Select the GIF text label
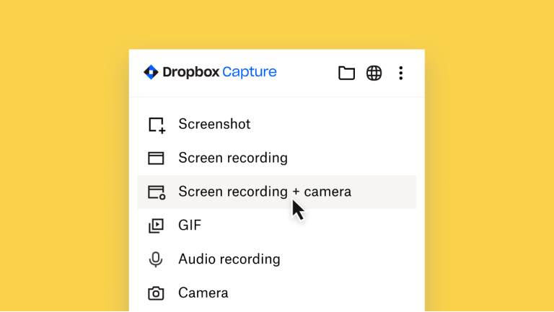 point(190,226)
